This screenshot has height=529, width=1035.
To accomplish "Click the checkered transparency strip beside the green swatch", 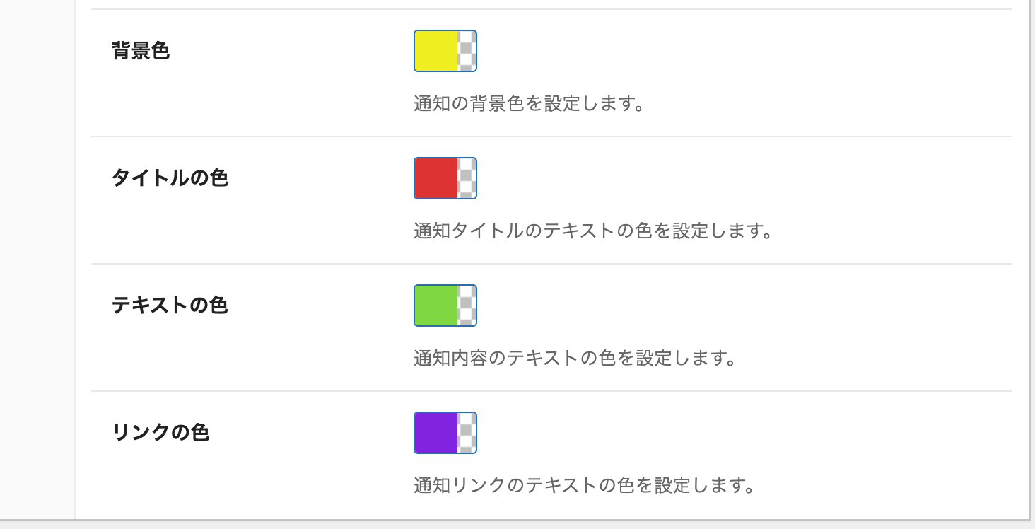I will (x=467, y=306).
